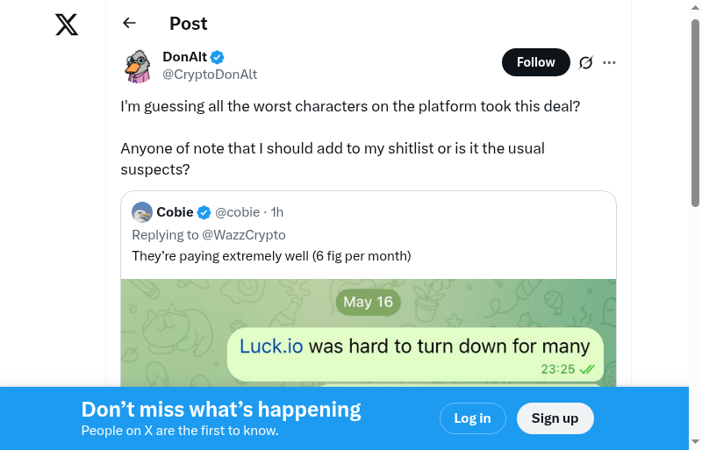Click the DonAlt display name
Image resolution: width=702 pixels, height=450 pixels.
point(184,57)
